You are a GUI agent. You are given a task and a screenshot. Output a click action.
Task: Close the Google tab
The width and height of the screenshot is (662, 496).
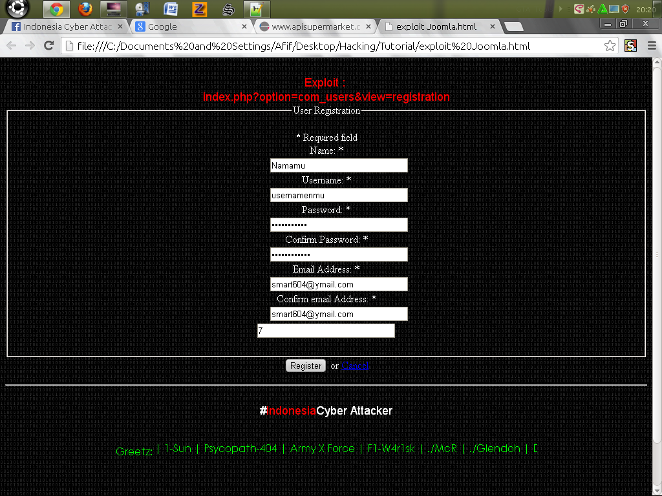(x=244, y=26)
